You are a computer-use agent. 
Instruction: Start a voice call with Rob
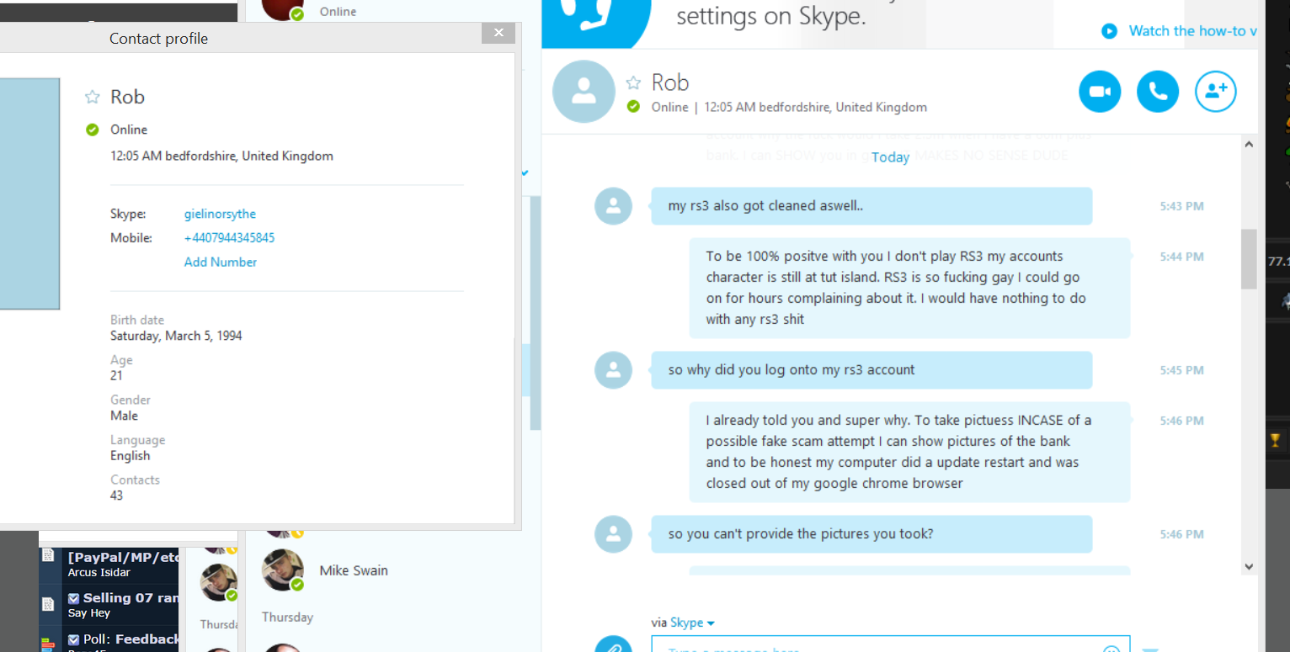(x=1158, y=91)
